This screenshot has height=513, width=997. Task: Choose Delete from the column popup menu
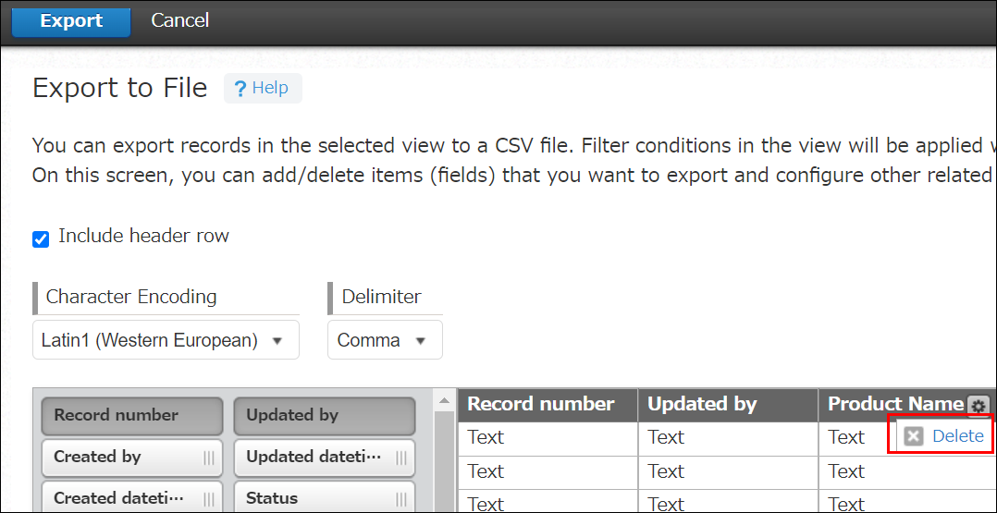[957, 436]
